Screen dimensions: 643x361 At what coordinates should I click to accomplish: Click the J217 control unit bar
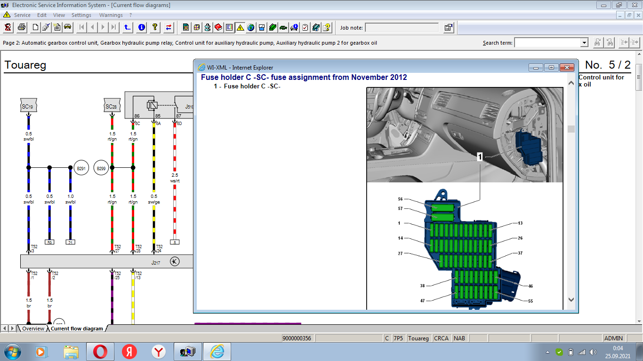[x=107, y=262]
